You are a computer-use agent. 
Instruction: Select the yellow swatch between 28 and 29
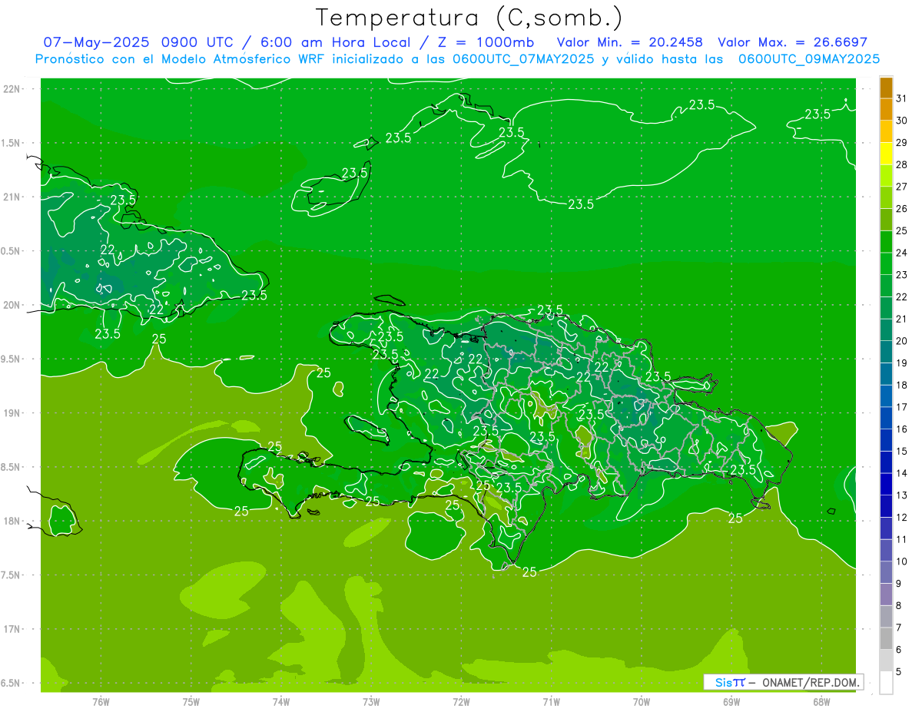(886, 154)
